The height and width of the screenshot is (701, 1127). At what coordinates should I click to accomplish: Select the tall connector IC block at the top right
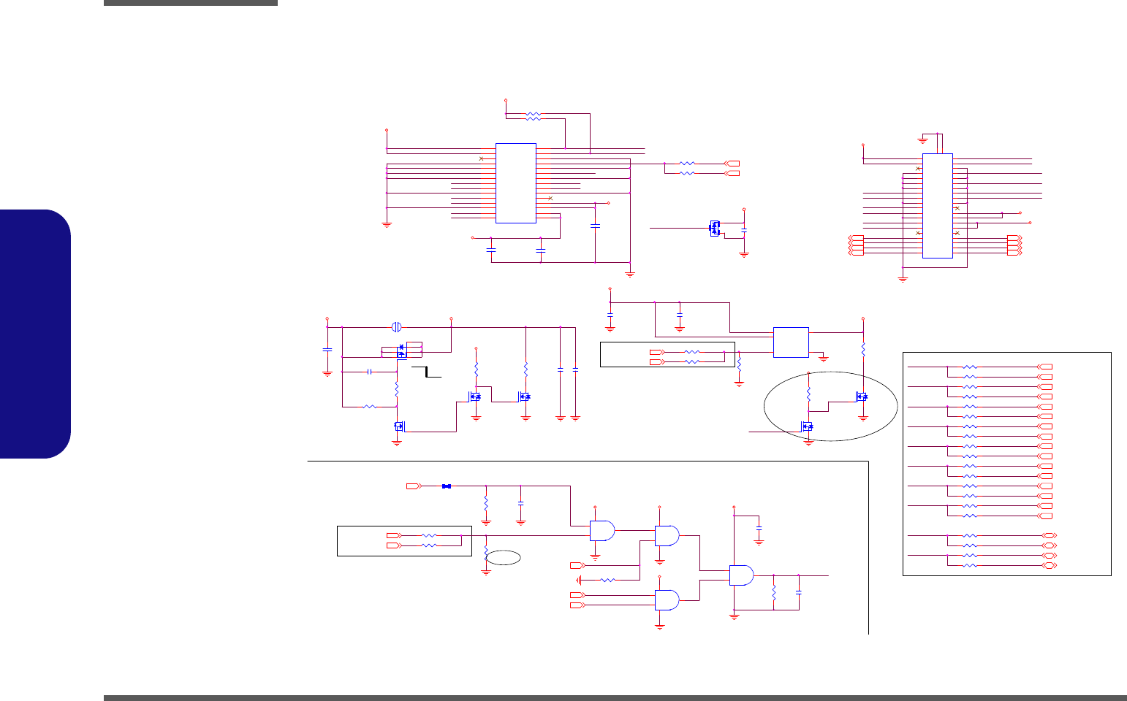[938, 205]
